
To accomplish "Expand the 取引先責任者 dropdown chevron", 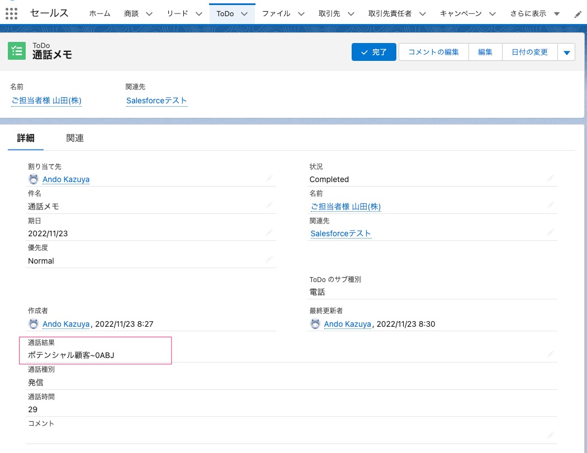I will click(x=422, y=14).
